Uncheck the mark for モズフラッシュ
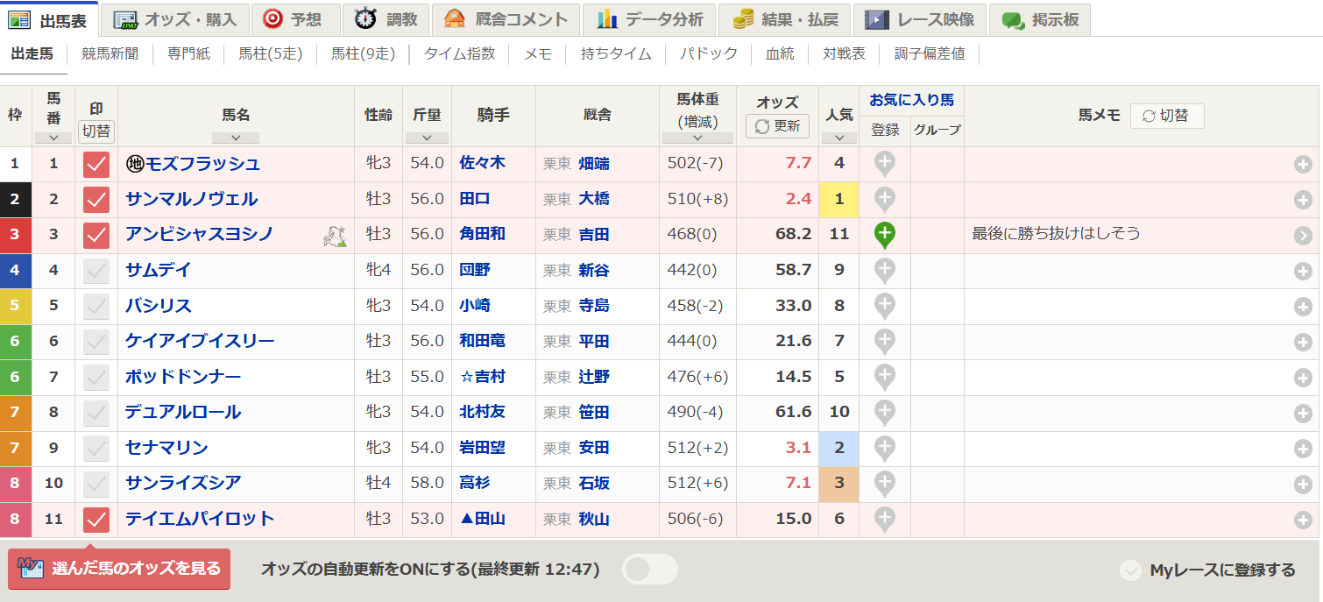The width and height of the screenshot is (1323, 602). pyautogui.click(x=96, y=164)
